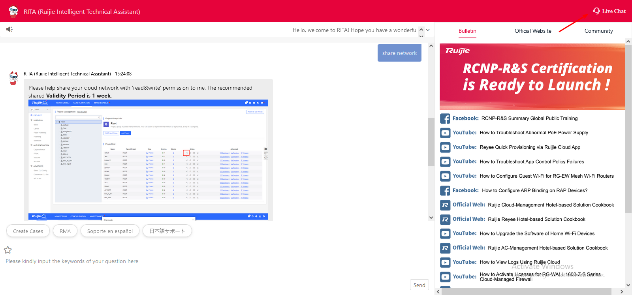Open How to View Logs Using Ruijie Cloud
632x295 pixels.
[520, 262]
